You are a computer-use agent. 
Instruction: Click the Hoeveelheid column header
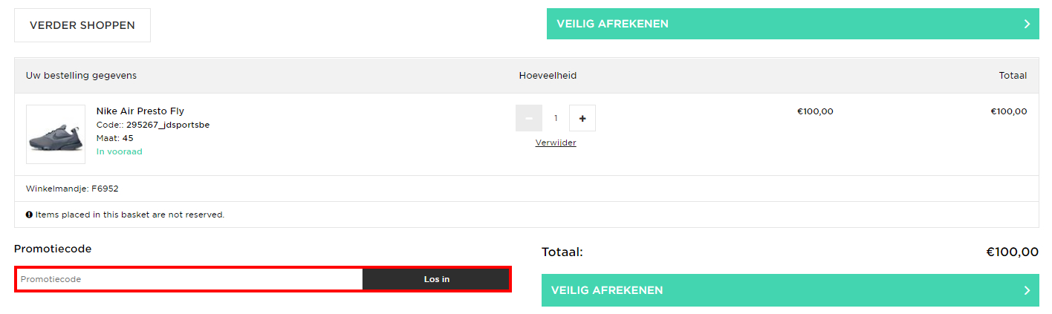tap(548, 75)
